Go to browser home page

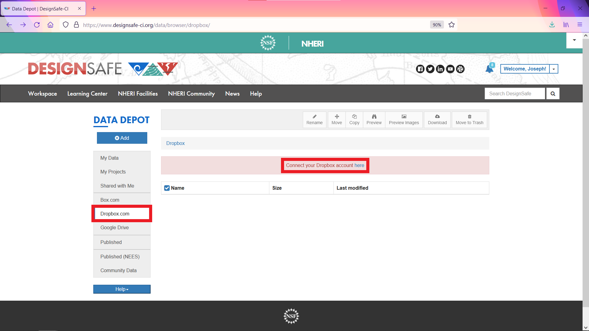(x=51, y=25)
